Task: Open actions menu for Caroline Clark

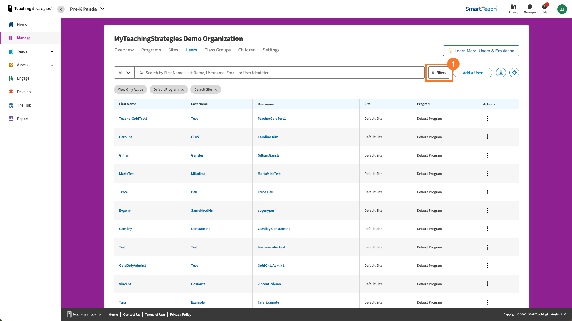Action: tap(487, 137)
